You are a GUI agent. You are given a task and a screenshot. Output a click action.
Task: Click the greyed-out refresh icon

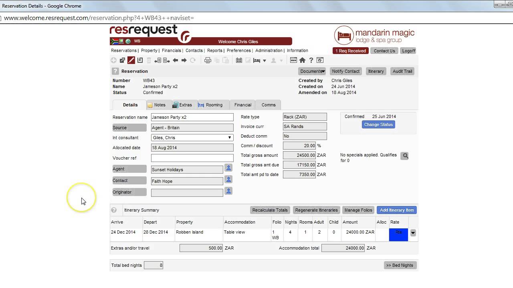[x=193, y=60]
